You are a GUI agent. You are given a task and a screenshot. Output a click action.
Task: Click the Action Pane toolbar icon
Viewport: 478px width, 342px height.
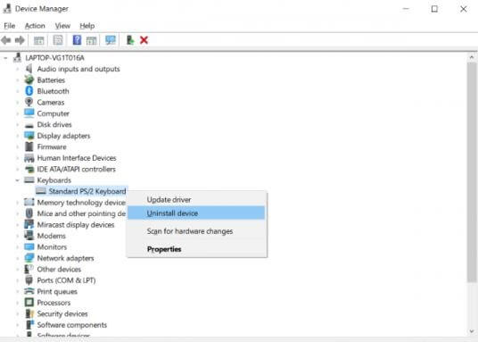click(92, 40)
